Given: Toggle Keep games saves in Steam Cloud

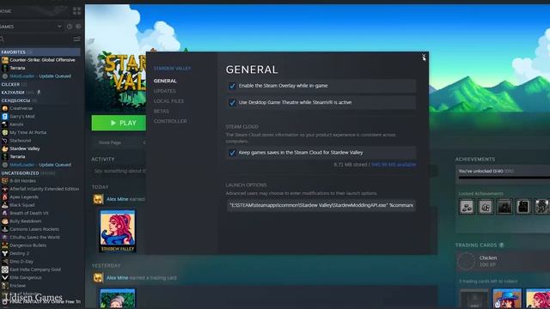Looking at the screenshot, I should 232,153.
